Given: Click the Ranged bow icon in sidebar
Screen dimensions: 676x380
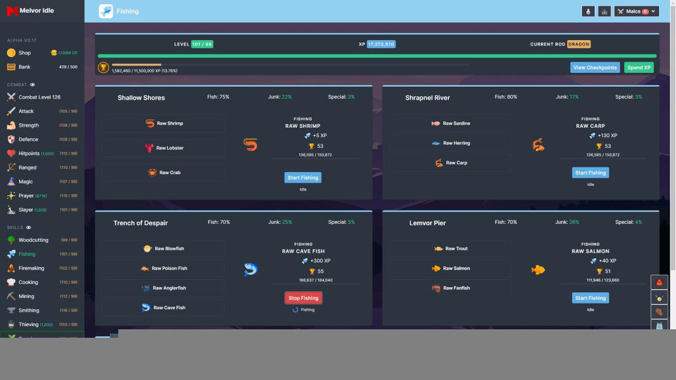Looking at the screenshot, I should (11, 168).
